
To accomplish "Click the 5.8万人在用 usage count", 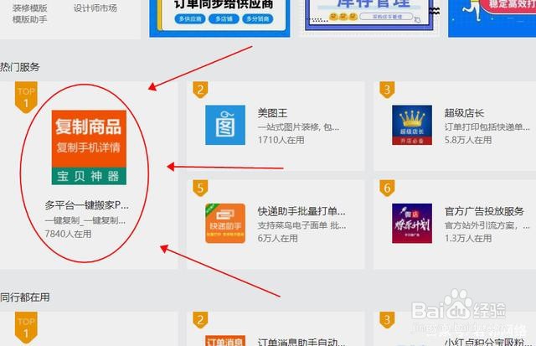I will pyautogui.click(x=468, y=140).
